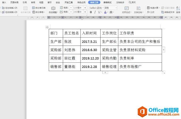Switch to the Developer Tools (开发工具) tab
Image resolution: width=181 pixels, height=119 pixels.
point(69,2)
